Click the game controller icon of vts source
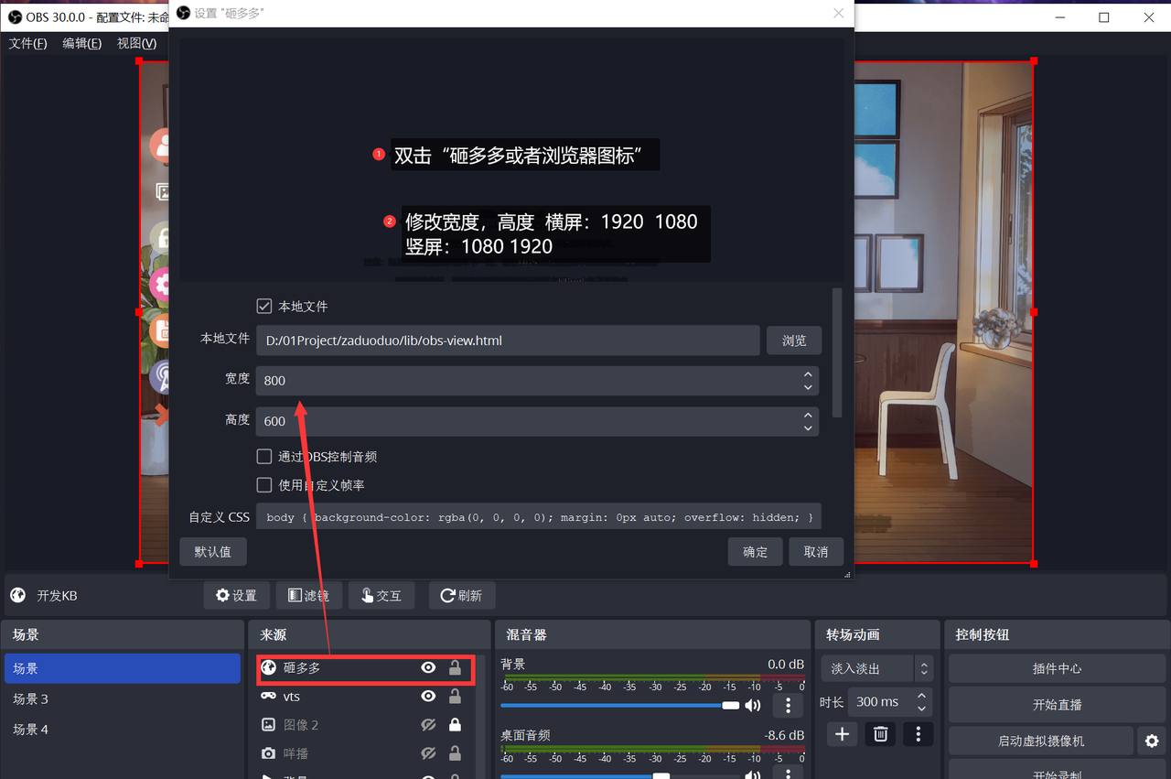The width and height of the screenshot is (1171, 779). click(x=268, y=697)
